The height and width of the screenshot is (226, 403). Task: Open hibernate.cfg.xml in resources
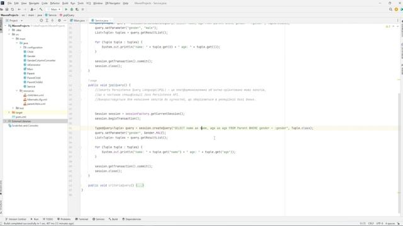pyautogui.click(x=35, y=100)
